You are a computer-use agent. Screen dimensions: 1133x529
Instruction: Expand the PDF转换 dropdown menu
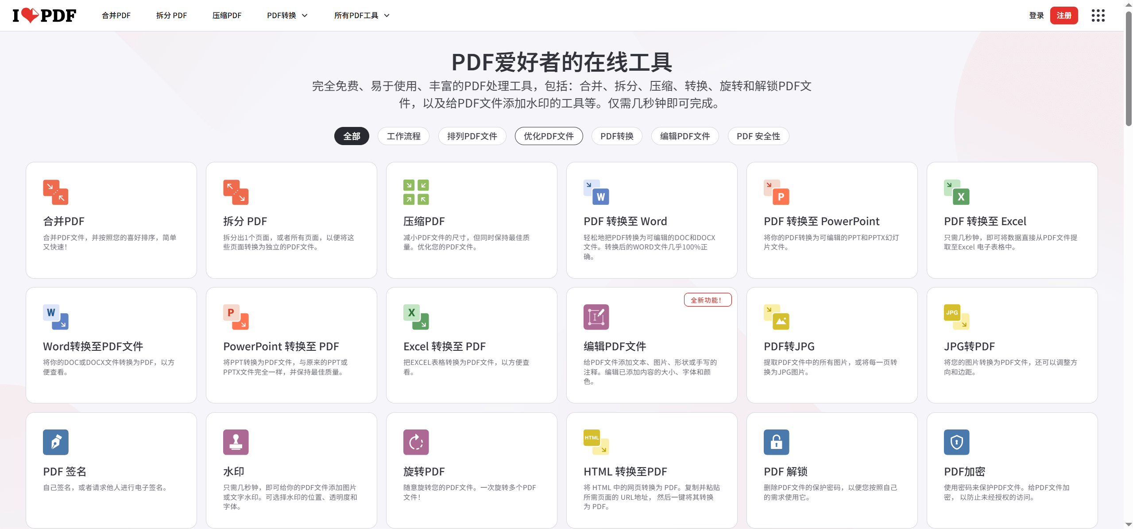point(286,15)
